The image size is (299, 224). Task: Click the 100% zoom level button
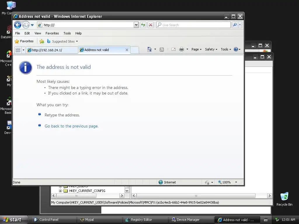click(225, 182)
